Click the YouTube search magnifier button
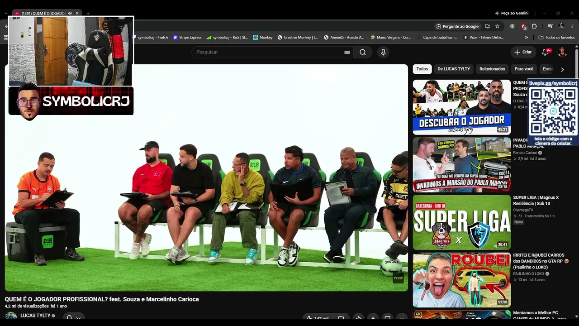This screenshot has width=579, height=326. click(x=363, y=52)
